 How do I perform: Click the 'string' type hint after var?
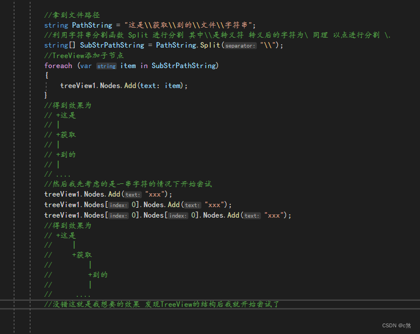click(106, 66)
